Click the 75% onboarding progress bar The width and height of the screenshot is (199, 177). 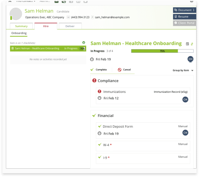(x=162, y=51)
